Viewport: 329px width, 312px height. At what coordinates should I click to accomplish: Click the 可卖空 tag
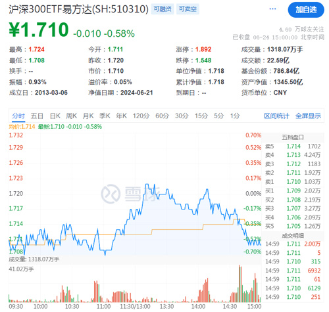point(188,9)
